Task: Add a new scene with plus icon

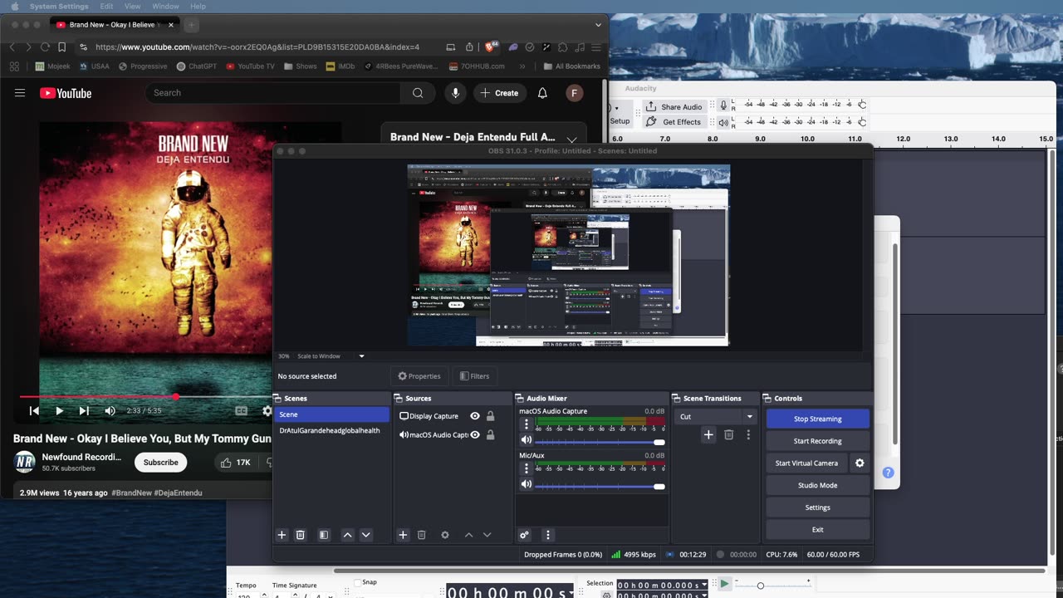Action: 282,536
